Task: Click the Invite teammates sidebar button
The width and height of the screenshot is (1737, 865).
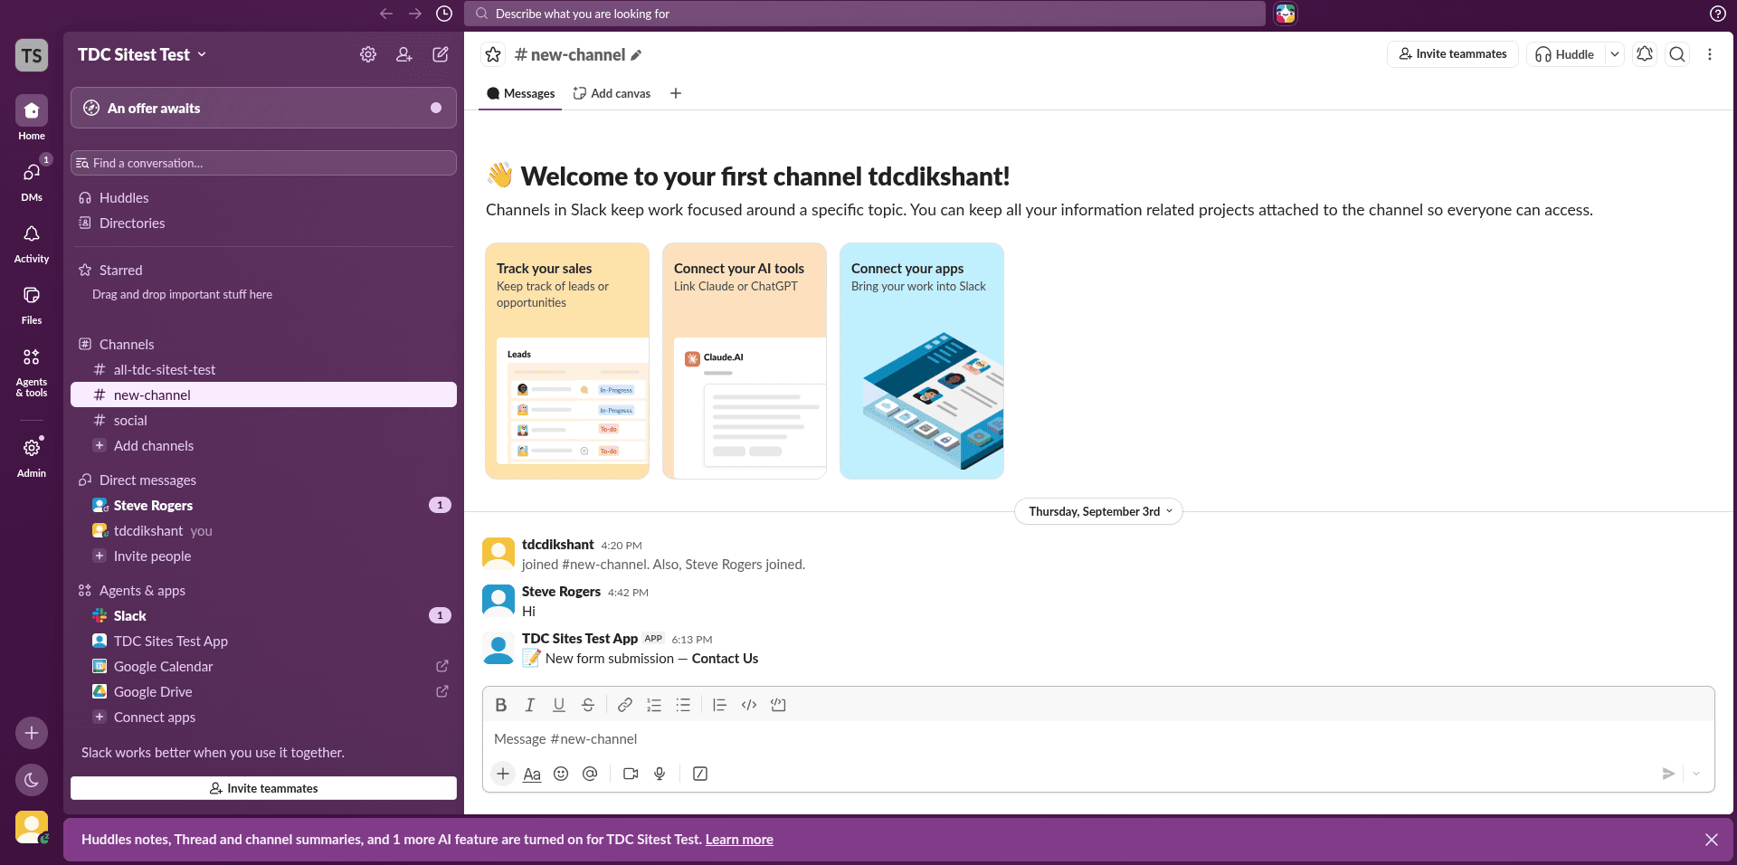Action: 263,788
